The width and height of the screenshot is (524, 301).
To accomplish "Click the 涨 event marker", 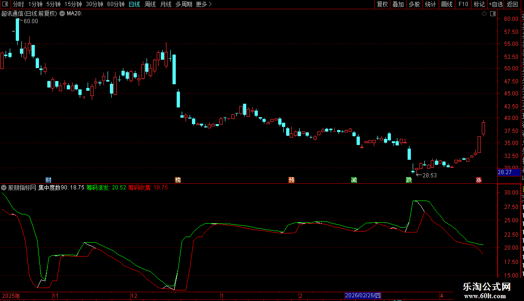I will coord(479,180).
